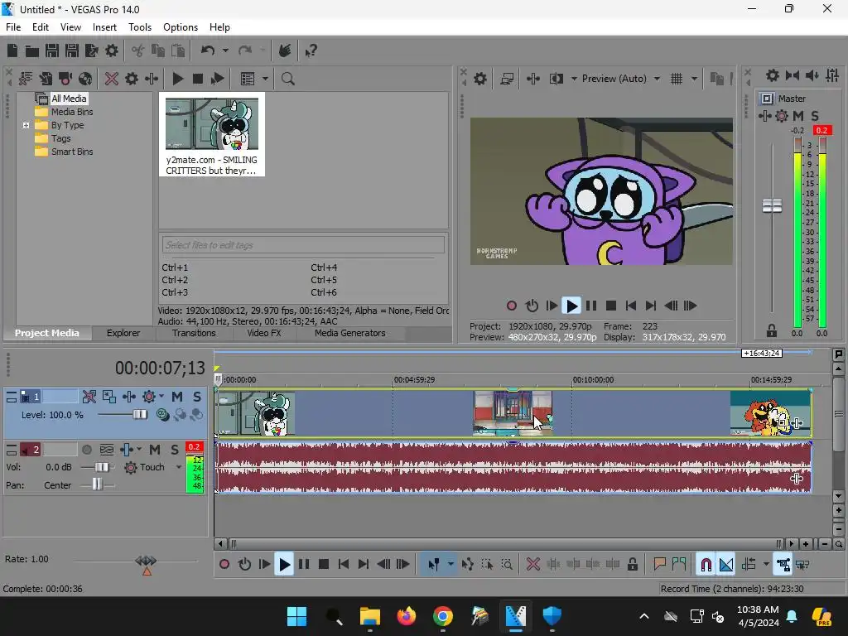This screenshot has height=636, width=848.
Task: Pause playback in the Video Preview transport
Action: point(591,306)
